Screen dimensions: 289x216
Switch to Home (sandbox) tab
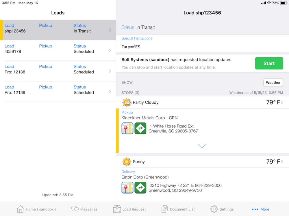point(36,209)
